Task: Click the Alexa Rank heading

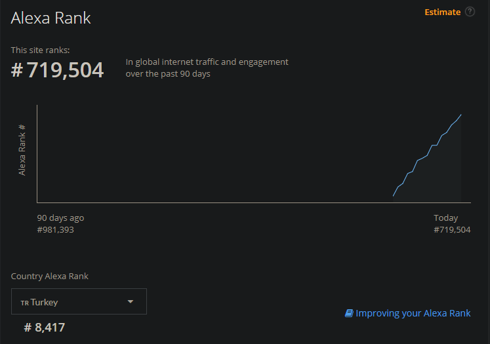Action: 51,18
